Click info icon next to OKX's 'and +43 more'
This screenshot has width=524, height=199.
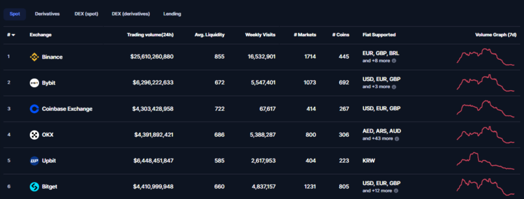click(397, 139)
